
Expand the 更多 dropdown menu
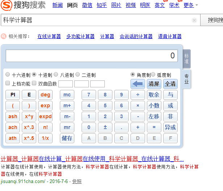[191, 5]
